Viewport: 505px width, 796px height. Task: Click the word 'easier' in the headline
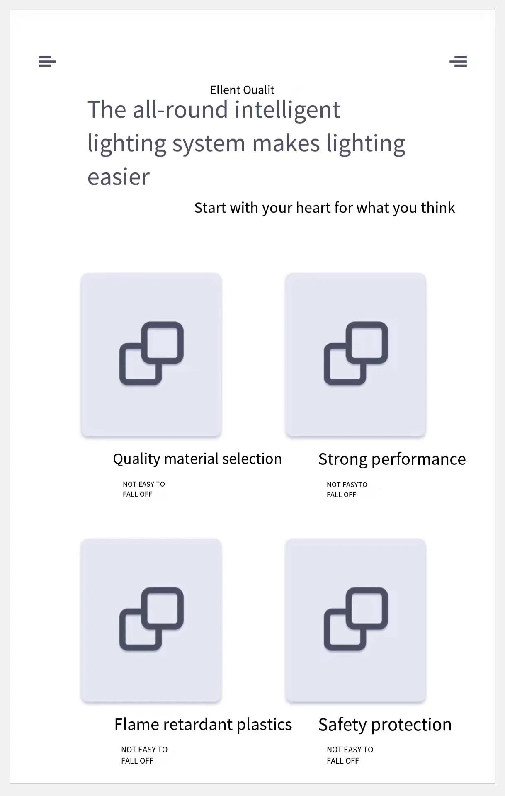[118, 177]
